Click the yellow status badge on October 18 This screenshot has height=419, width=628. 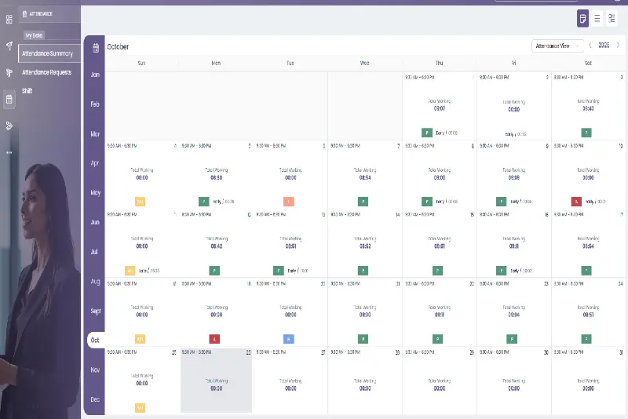pos(141,339)
